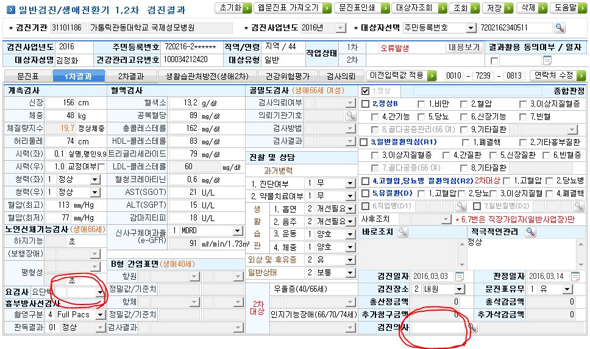Tick the 3.일반질환의심(R1) checkbox
Screen dimensions: 590x349
point(363,142)
